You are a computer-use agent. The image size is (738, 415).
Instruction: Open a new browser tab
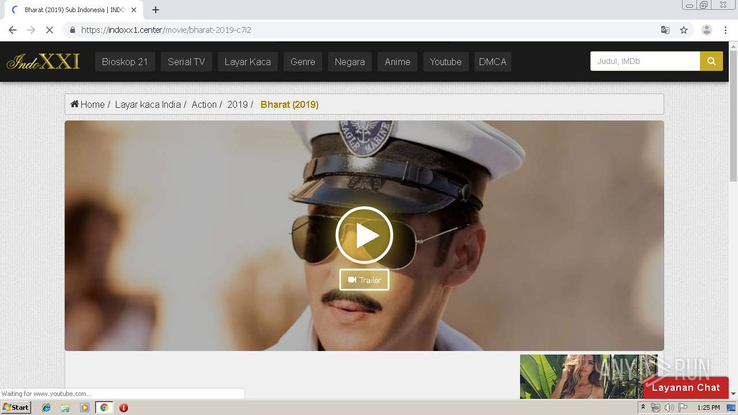[x=156, y=10]
